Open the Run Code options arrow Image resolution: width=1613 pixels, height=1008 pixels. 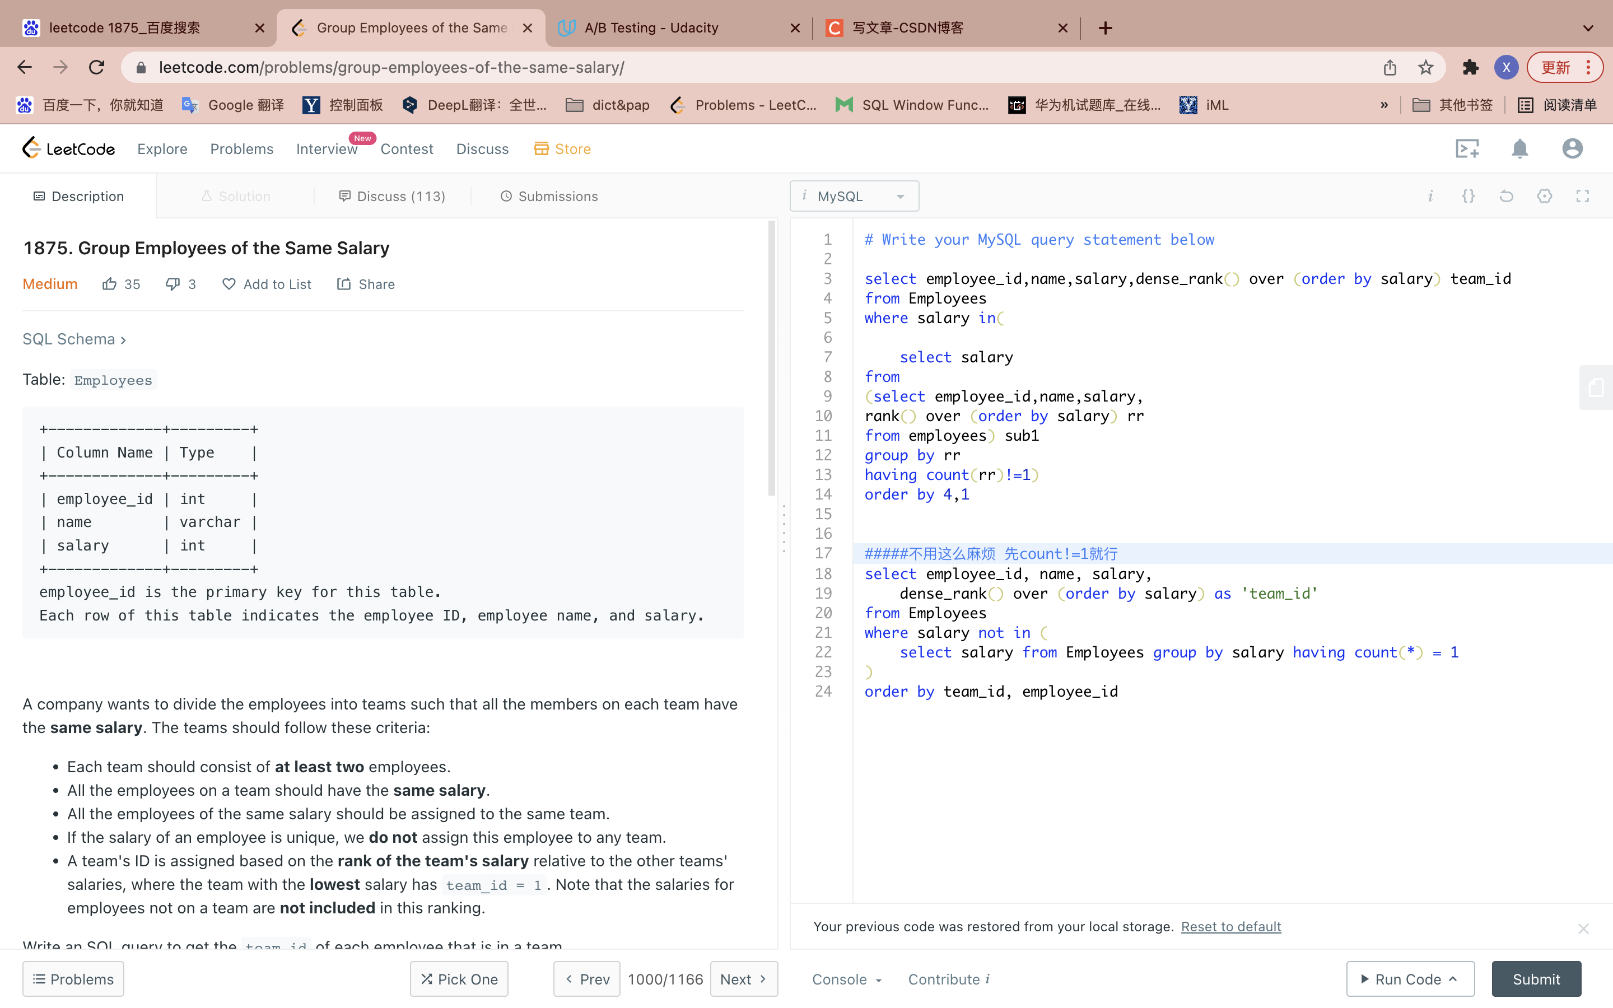1454,979
